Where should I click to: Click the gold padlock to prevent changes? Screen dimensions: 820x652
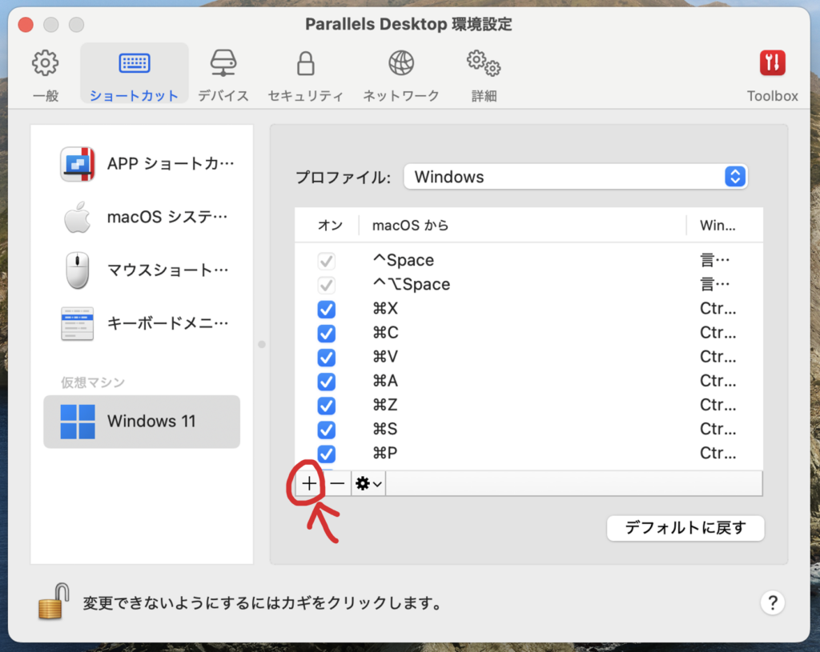pyautogui.click(x=54, y=602)
